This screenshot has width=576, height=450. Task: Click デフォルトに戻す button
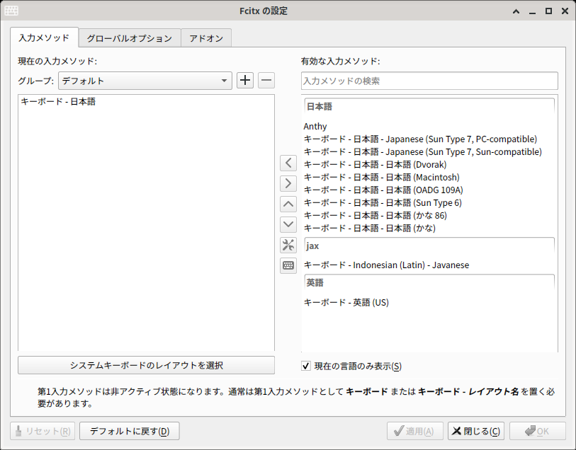130,431
